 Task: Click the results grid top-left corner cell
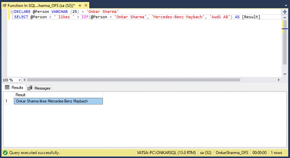click(x=8, y=95)
